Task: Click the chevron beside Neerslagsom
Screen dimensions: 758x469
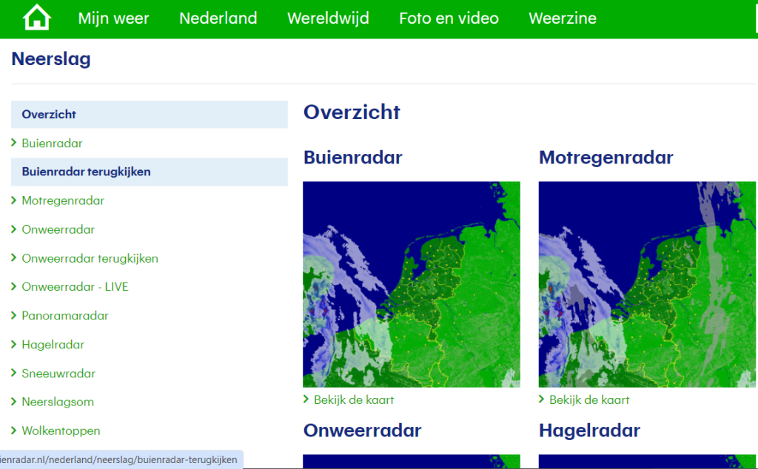Action: coord(14,401)
